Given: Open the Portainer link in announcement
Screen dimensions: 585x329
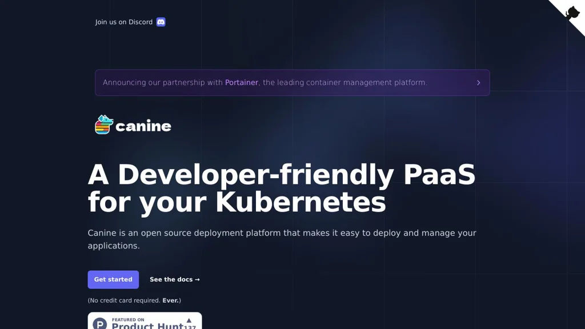Looking at the screenshot, I should (242, 82).
